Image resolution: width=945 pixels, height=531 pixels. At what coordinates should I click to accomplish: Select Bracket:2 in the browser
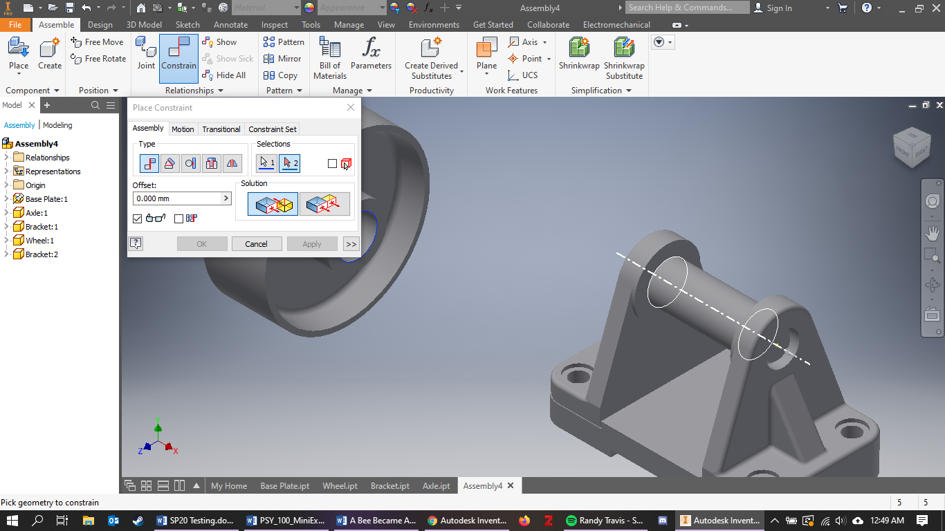[x=42, y=254]
